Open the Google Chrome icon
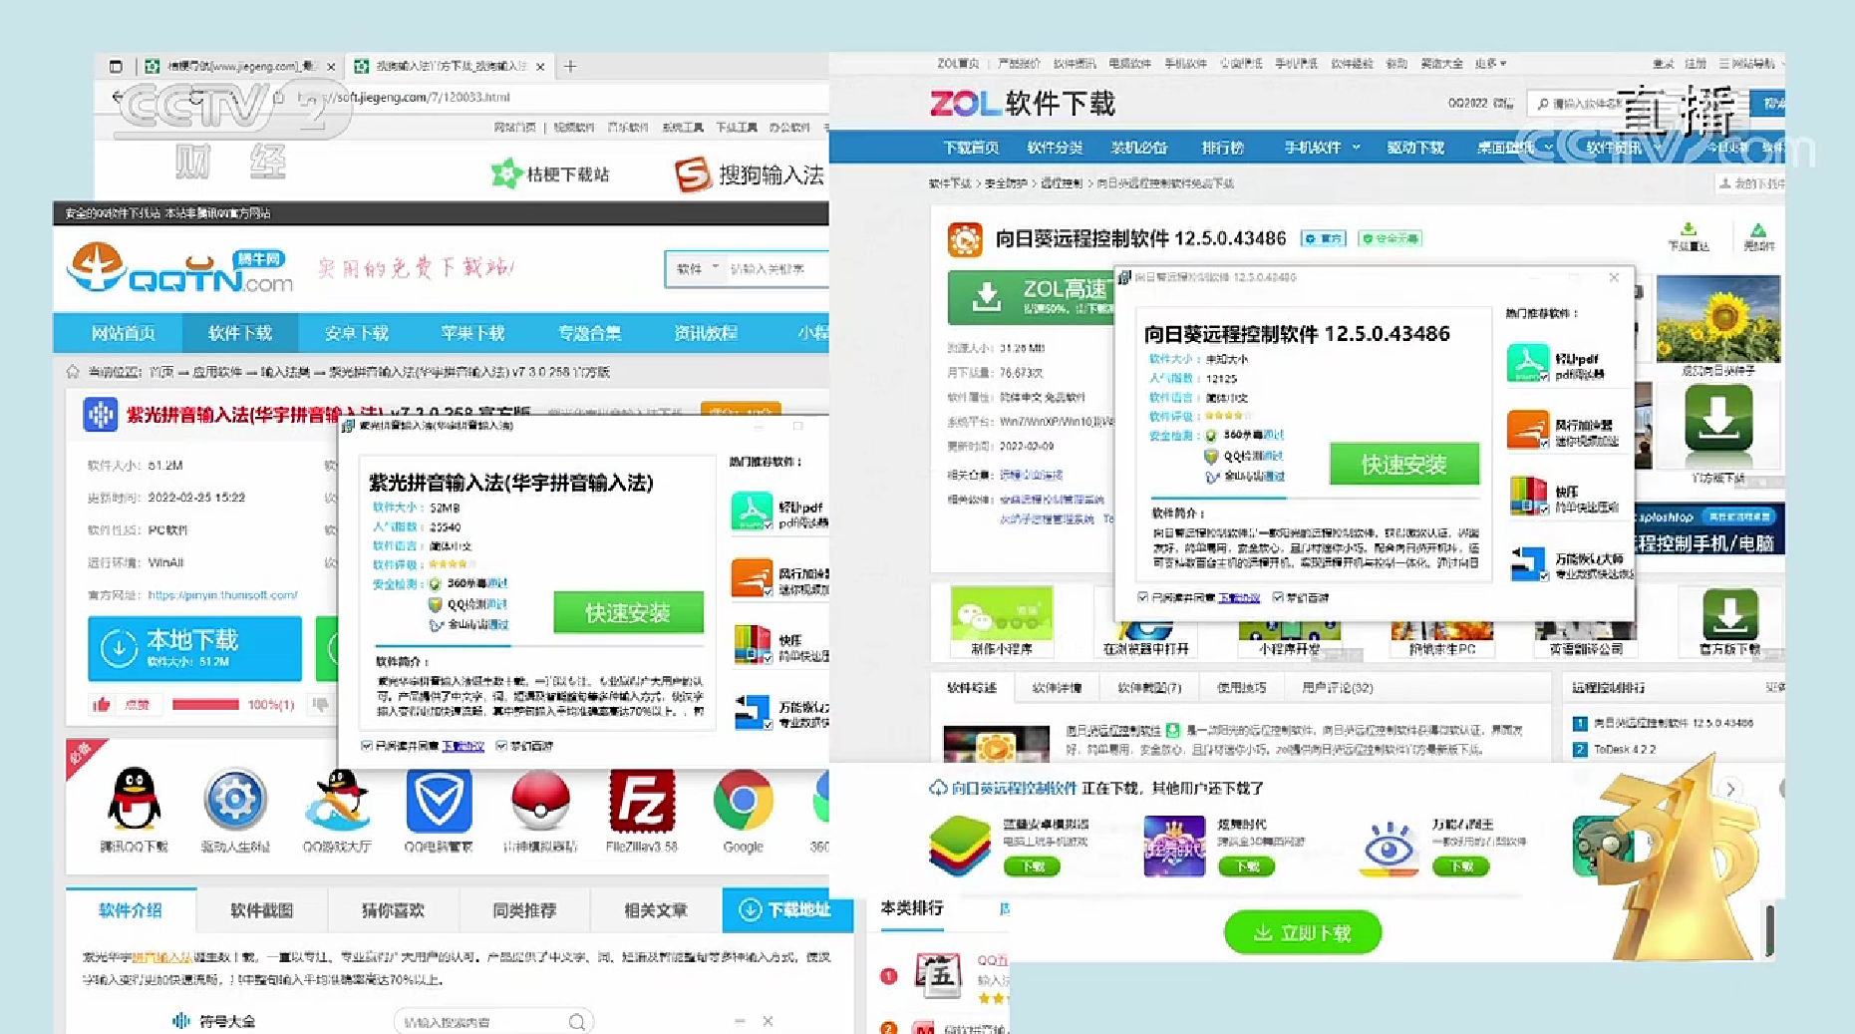The height and width of the screenshot is (1034, 1855). 743,800
